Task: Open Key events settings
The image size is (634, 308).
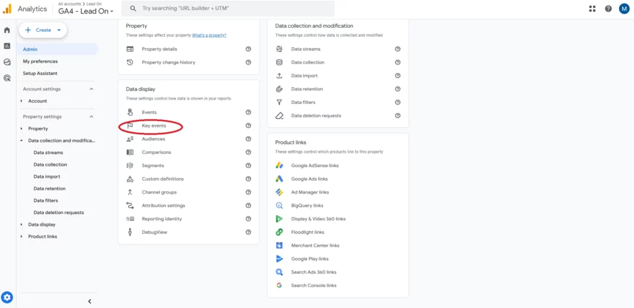Action: point(154,126)
